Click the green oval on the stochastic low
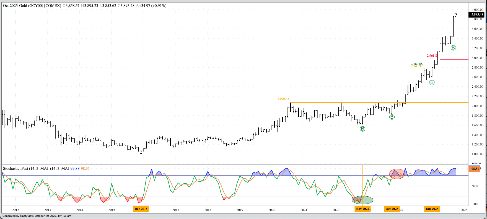Screen dimensions: 487x219 [x=362, y=200]
